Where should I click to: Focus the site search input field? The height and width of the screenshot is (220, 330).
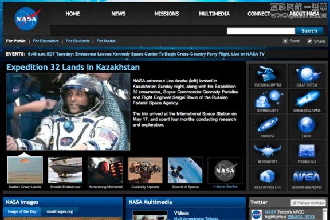[x=261, y=31]
